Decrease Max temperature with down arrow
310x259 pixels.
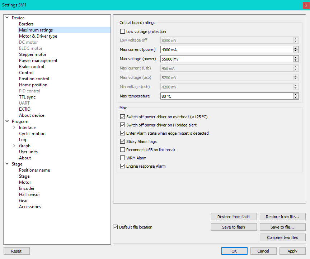click(296, 97)
